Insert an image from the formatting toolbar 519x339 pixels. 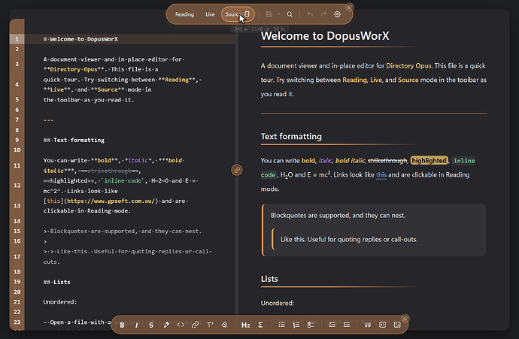pos(397,325)
